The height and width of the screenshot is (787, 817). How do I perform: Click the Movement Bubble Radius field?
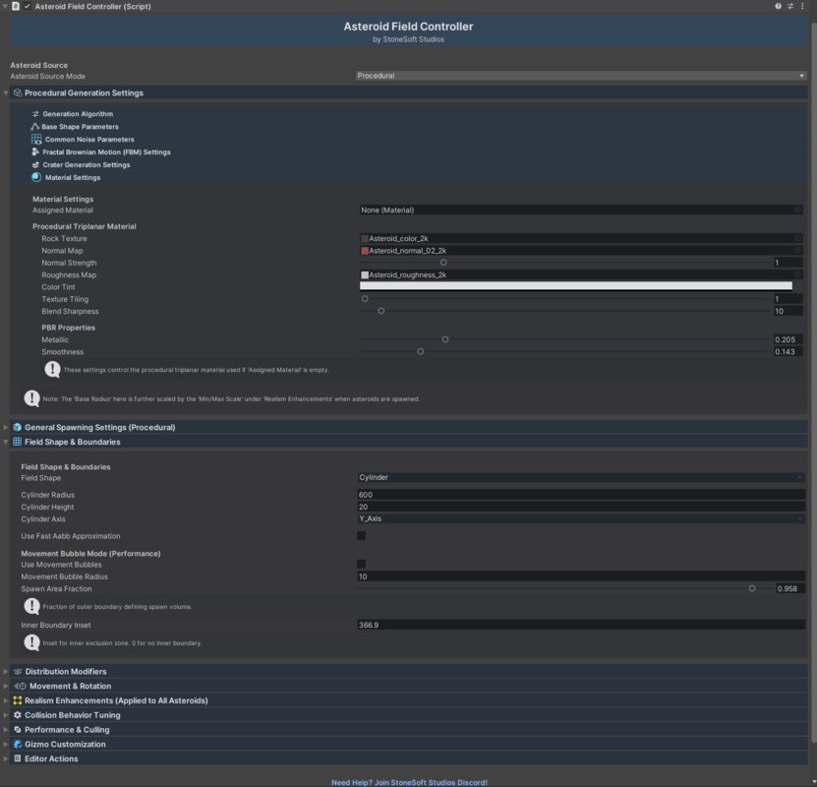581,576
